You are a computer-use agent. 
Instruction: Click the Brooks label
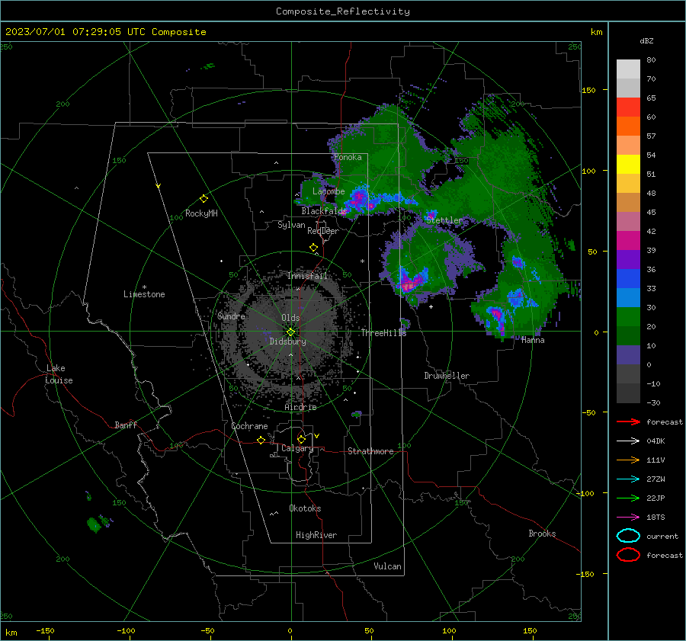pos(542,534)
